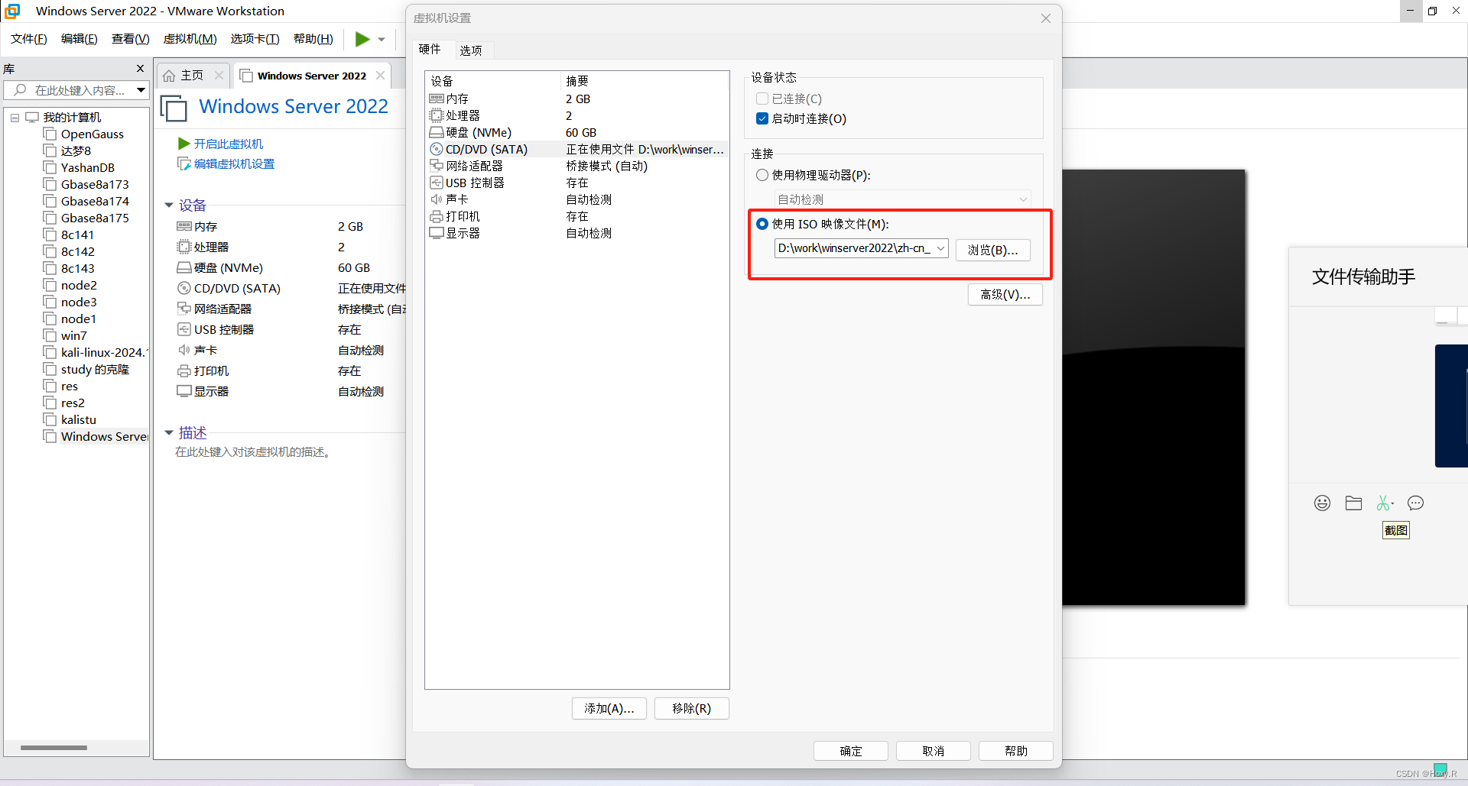Click the library panel horizontal scrollbar
Image resolution: width=1468 pixels, height=786 pixels.
(x=54, y=747)
